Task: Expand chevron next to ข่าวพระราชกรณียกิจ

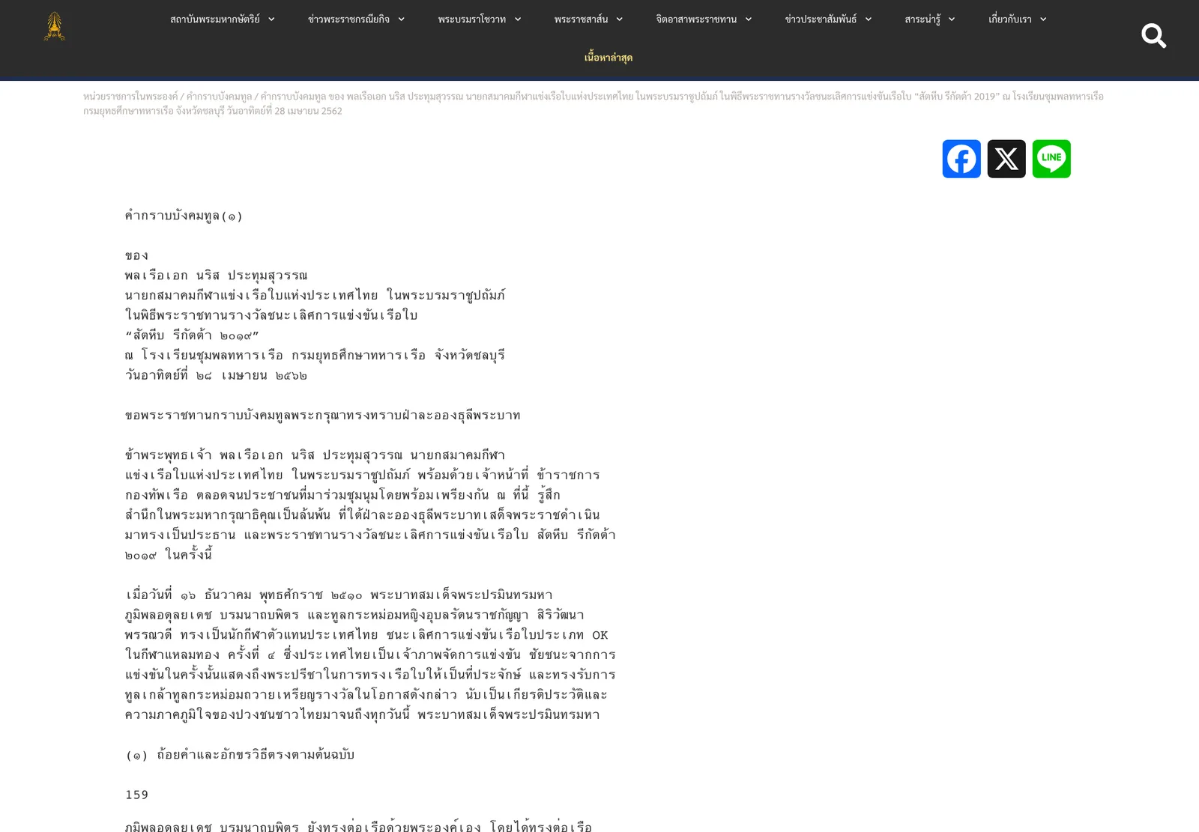Action: (401, 19)
